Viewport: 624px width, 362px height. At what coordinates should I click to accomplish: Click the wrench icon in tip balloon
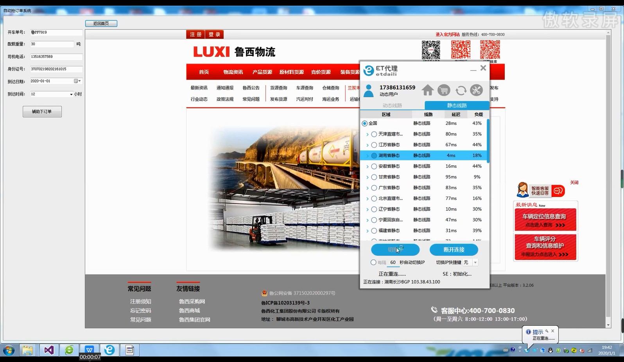(x=547, y=331)
